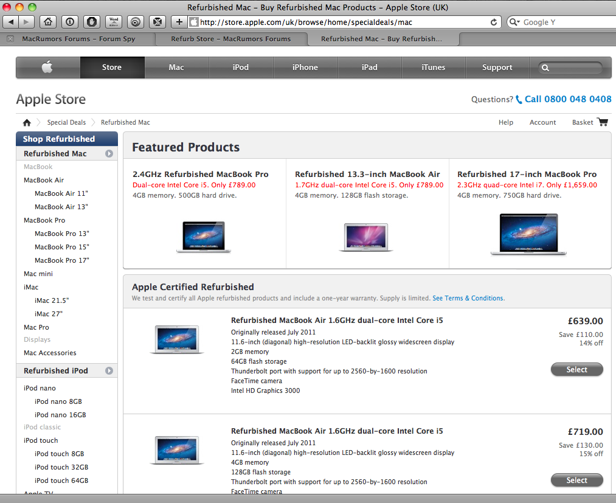
Task: Add bookmark with the plus button
Action: tap(179, 22)
